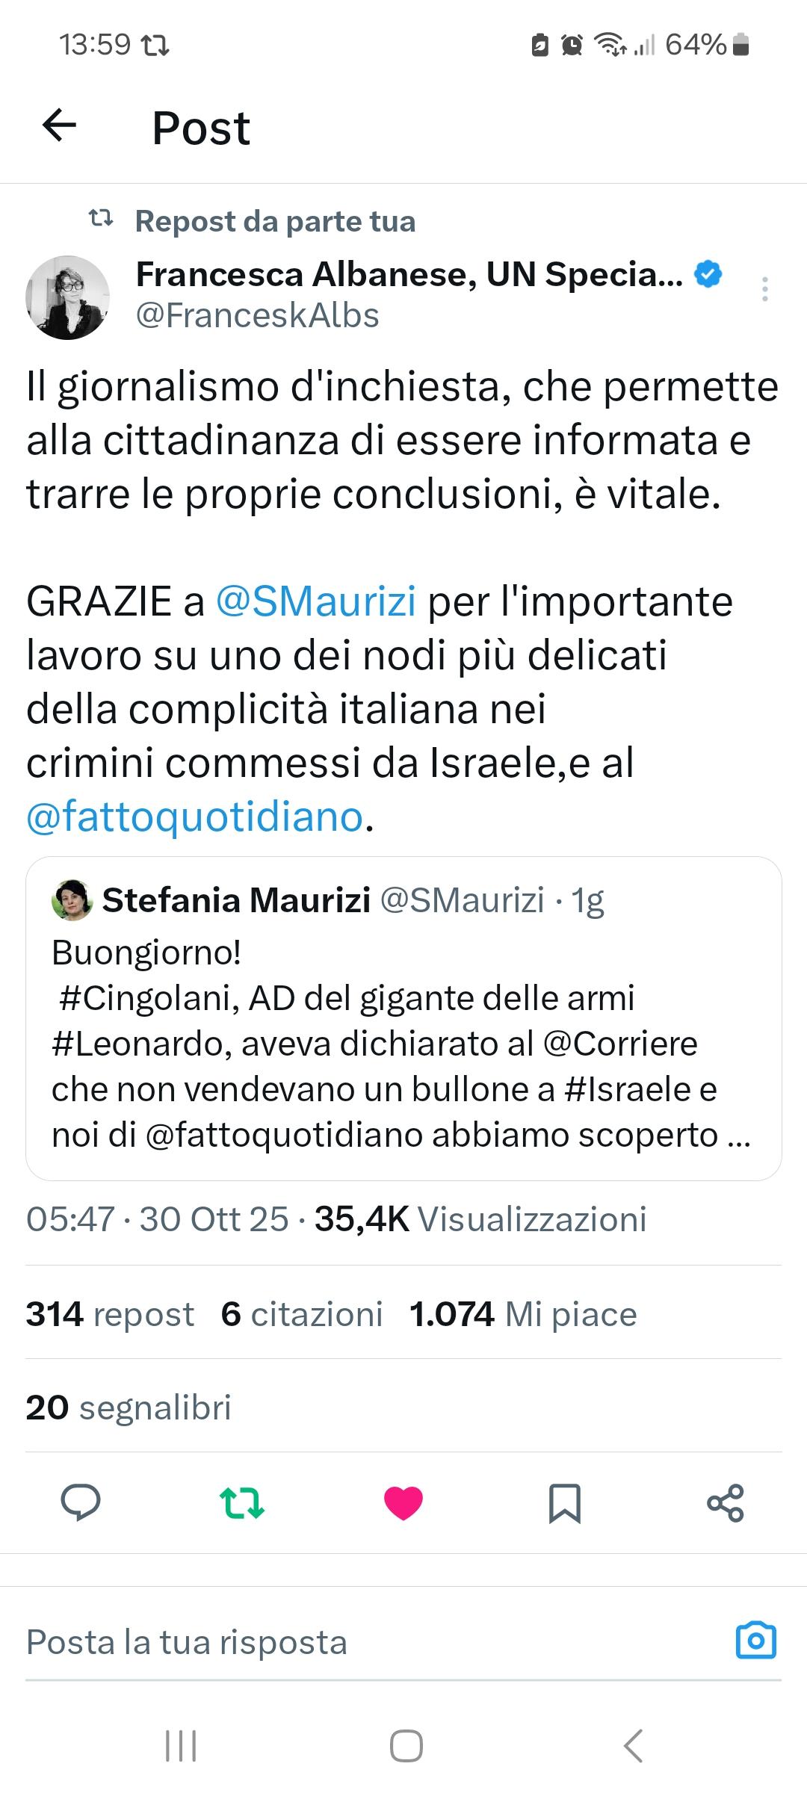View the 6 citazioni list

302,1314
